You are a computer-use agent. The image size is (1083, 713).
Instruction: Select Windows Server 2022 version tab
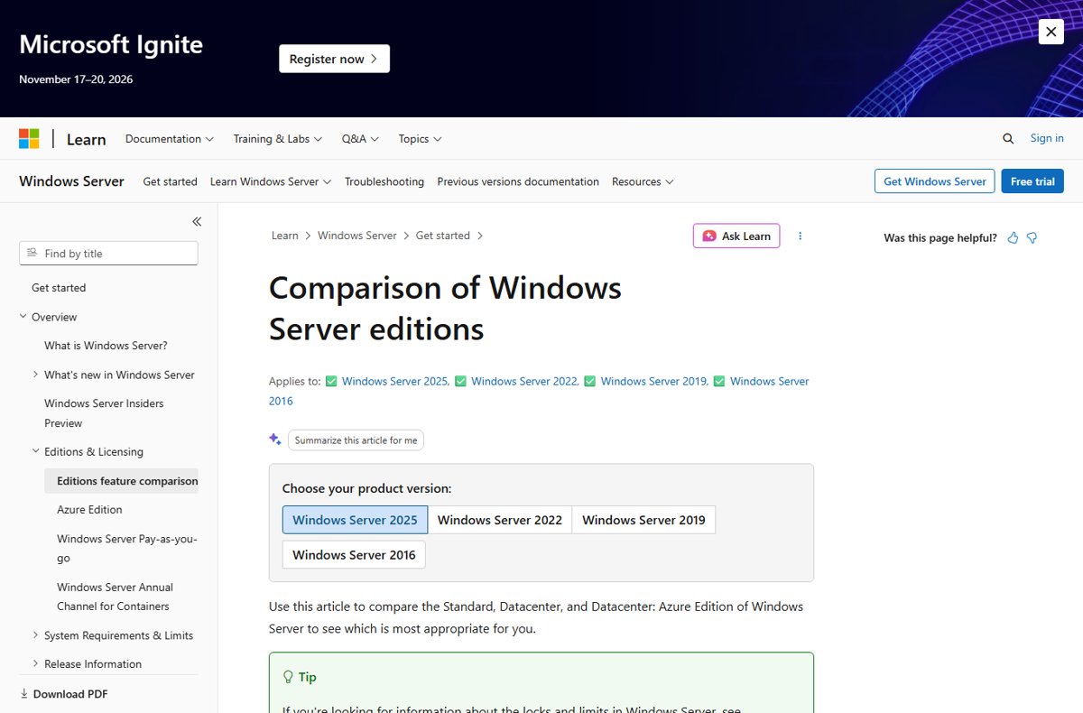pyautogui.click(x=500, y=520)
